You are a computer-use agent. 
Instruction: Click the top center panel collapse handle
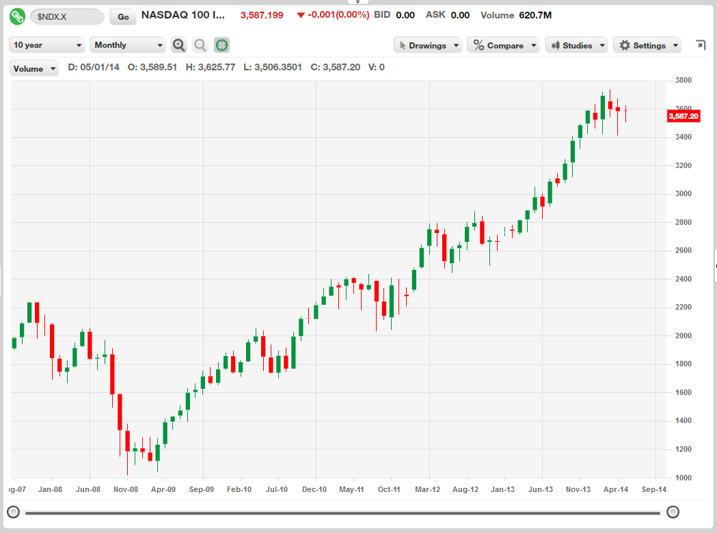click(357, 2)
